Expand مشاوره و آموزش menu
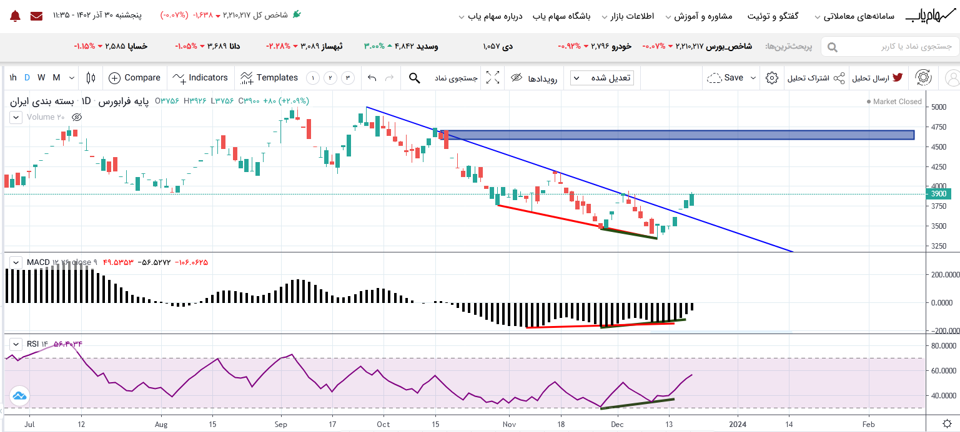 [x=699, y=16]
